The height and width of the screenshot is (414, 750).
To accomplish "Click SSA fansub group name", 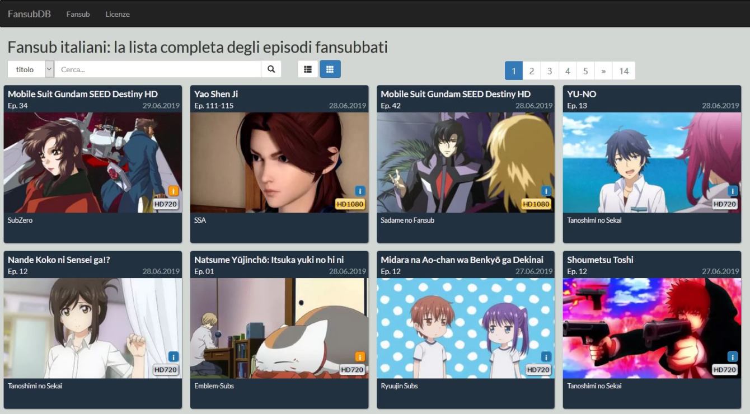I will [200, 220].
